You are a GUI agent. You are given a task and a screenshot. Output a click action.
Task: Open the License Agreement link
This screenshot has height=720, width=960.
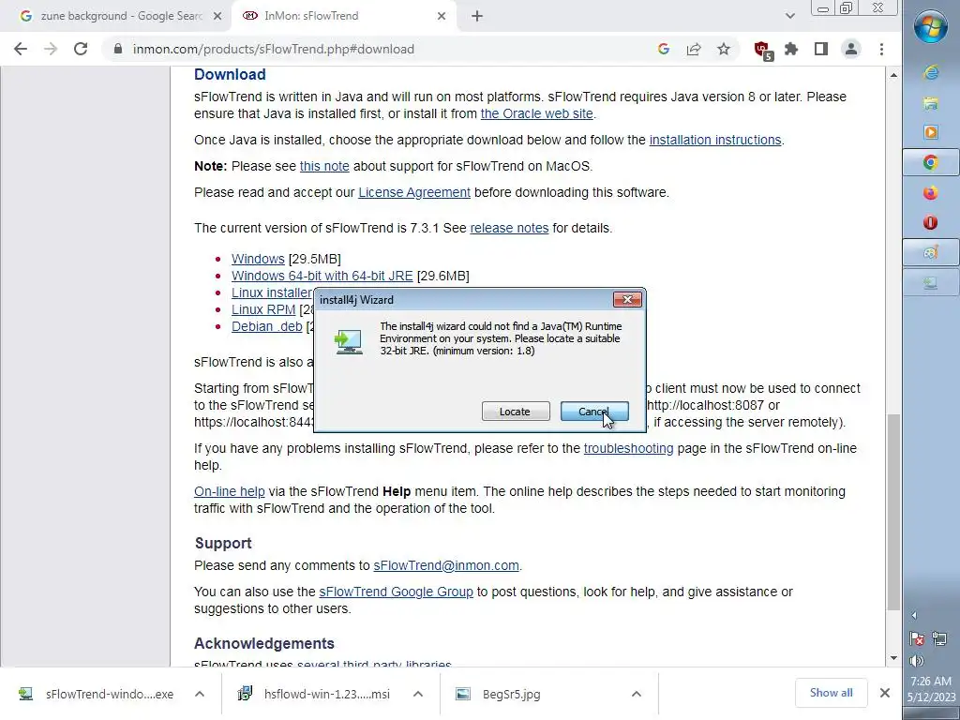click(x=414, y=192)
